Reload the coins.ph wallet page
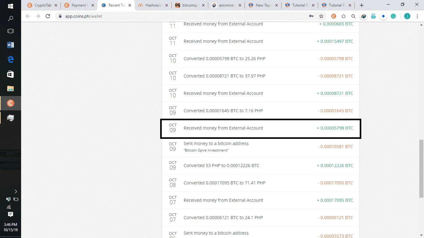Viewport: 424px width, 238px height. pyautogui.click(x=48, y=16)
